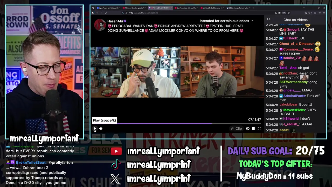This screenshot has width=332, height=187.
Task: Click the Play button in the video player
Action: pyautogui.click(x=95, y=129)
